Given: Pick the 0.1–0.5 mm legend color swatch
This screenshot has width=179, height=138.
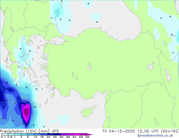Looking at the screenshot, I should coord(5,134).
